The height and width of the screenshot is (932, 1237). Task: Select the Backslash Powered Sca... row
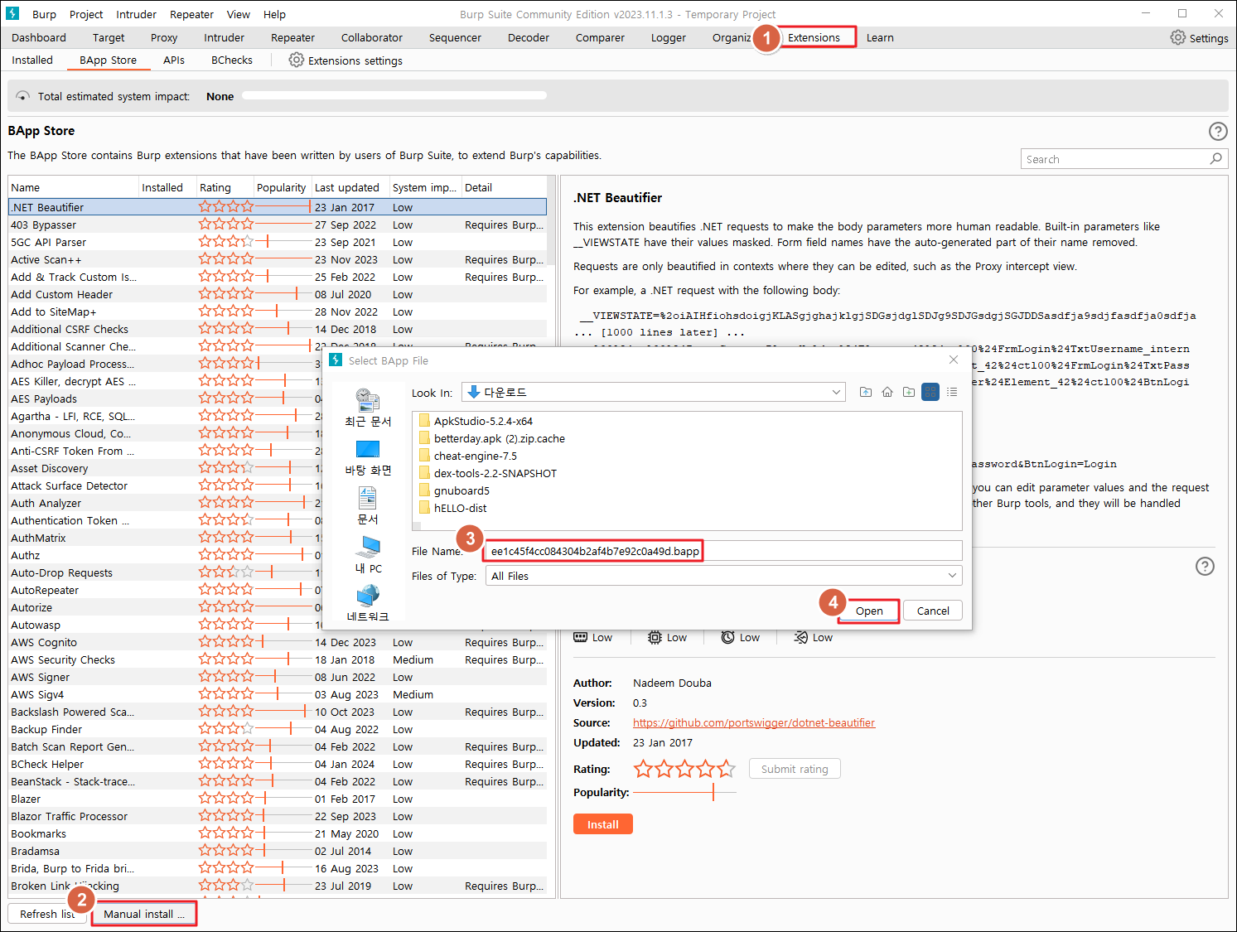pos(278,712)
